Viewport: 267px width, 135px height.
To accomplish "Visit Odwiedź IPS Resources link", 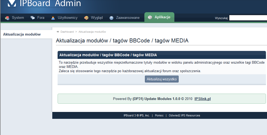I will pyautogui.click(x=184, y=115).
